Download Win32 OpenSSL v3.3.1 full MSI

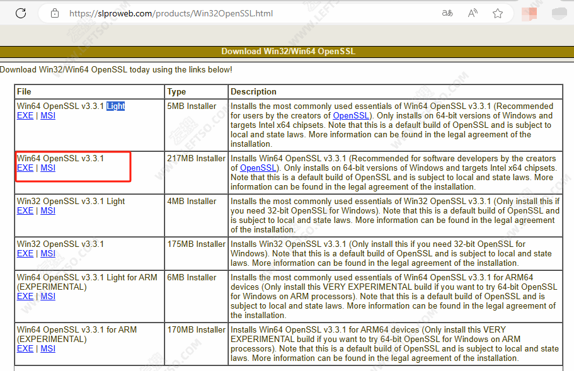point(48,254)
